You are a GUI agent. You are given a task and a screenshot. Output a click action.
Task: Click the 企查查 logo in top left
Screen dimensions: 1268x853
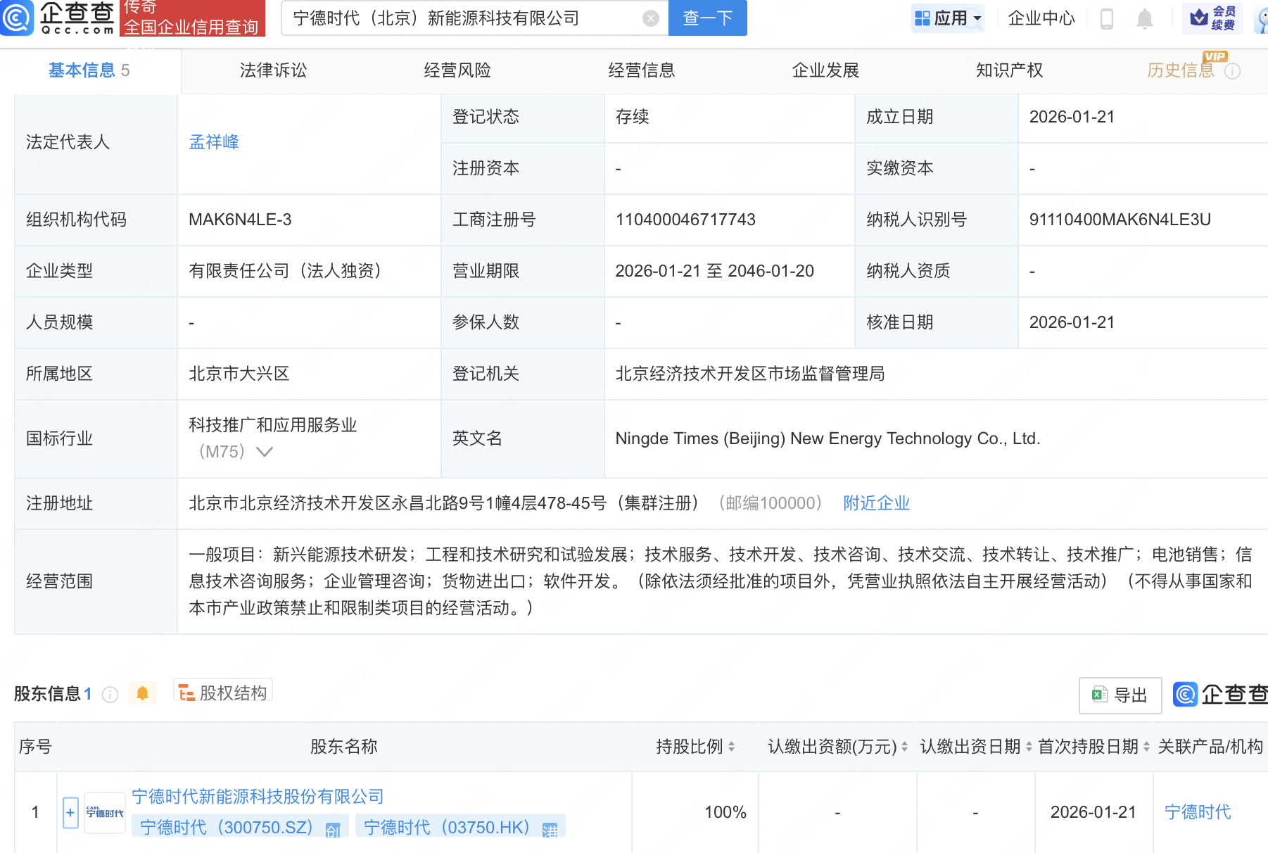[x=60, y=19]
